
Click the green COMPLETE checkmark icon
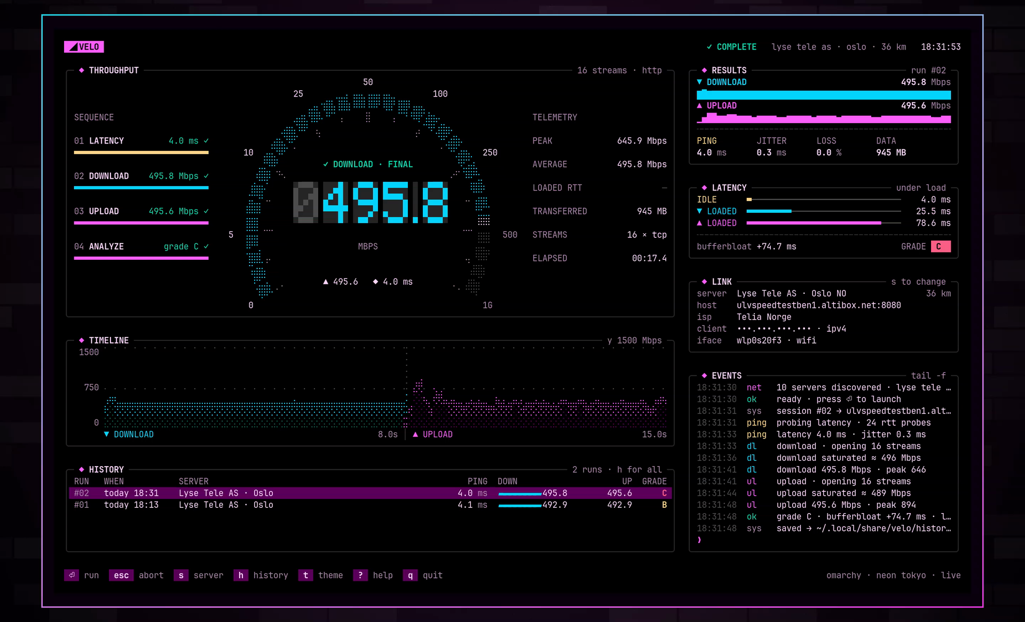pos(709,47)
